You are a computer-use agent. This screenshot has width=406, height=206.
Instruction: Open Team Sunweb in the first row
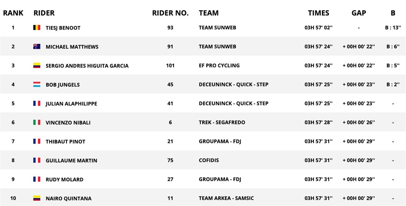pyautogui.click(x=217, y=28)
